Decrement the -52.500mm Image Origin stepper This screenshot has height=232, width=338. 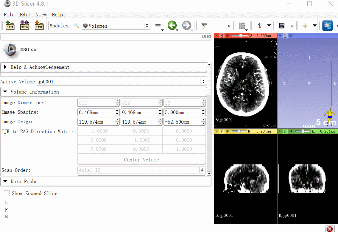click(x=203, y=124)
